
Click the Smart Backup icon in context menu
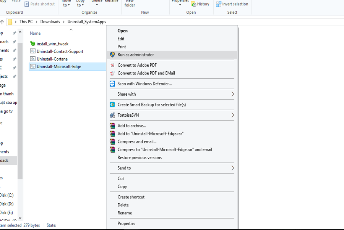pos(112,105)
